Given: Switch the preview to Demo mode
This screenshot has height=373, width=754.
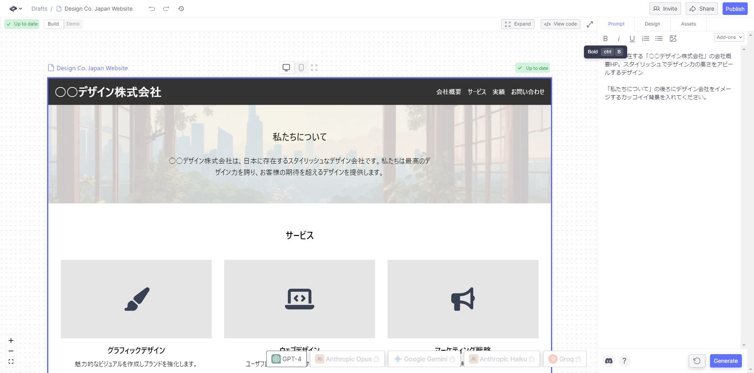Looking at the screenshot, I should [x=73, y=24].
